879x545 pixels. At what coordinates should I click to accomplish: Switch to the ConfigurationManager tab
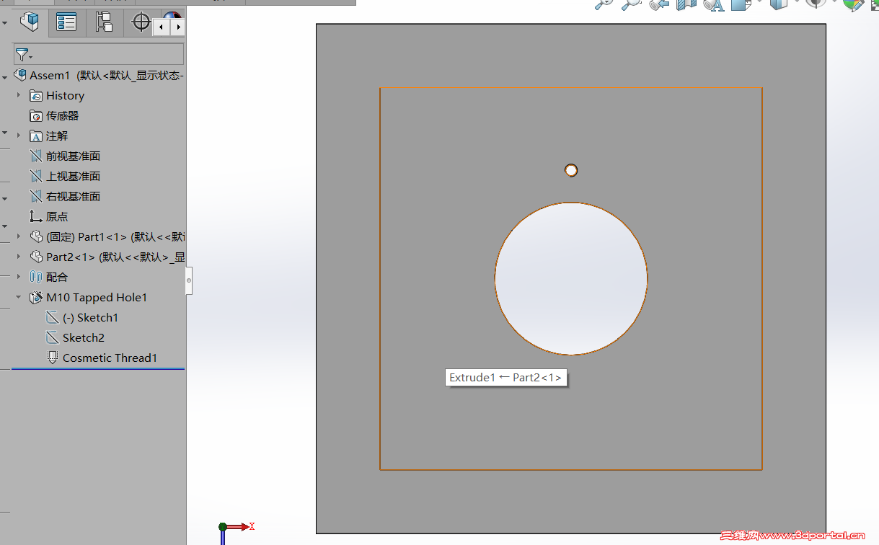tap(104, 22)
